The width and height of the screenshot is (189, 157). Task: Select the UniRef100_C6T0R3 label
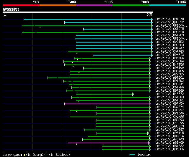pos(170,97)
